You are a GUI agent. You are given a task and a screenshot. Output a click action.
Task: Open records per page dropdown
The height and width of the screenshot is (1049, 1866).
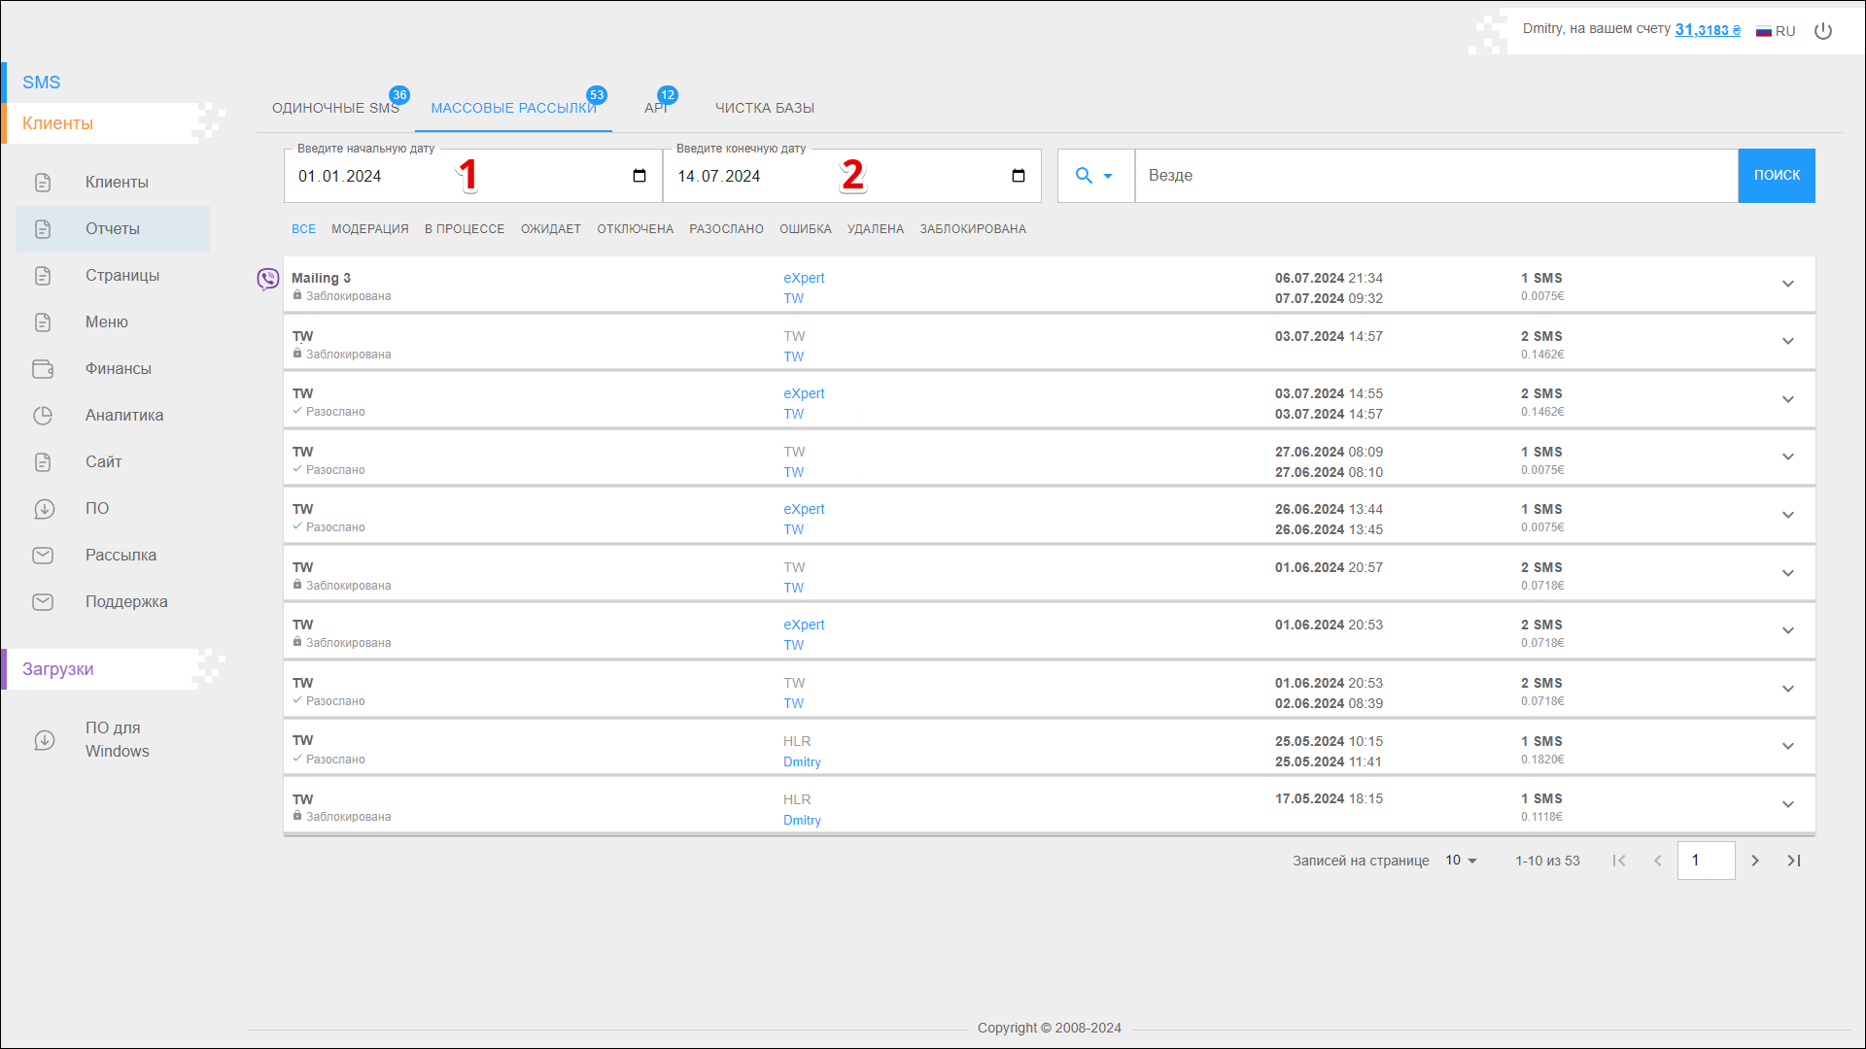tap(1461, 861)
